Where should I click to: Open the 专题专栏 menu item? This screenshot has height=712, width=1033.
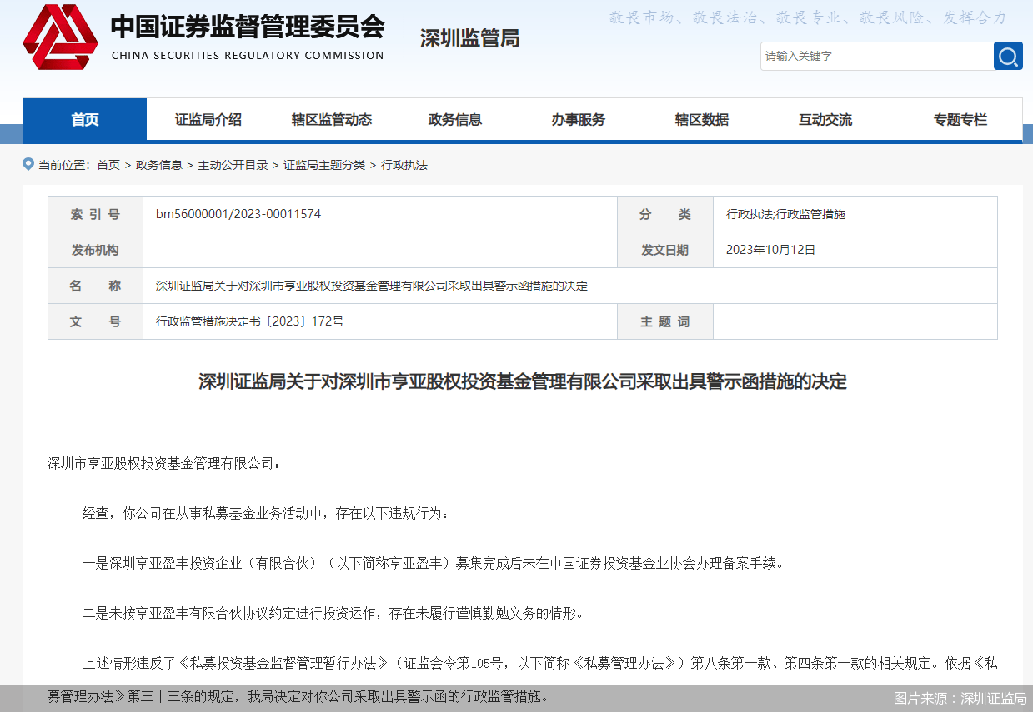960,120
